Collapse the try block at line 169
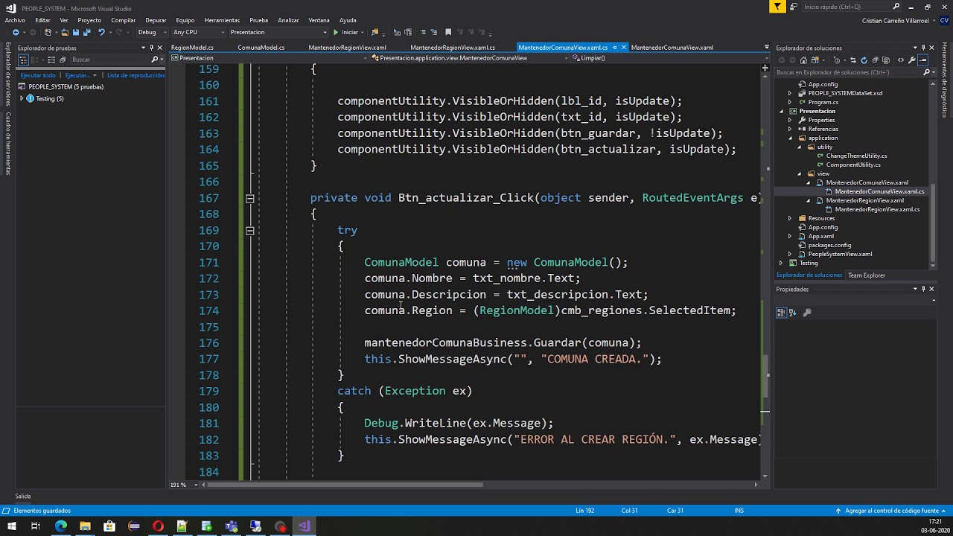The height and width of the screenshot is (536, 953). (x=250, y=230)
